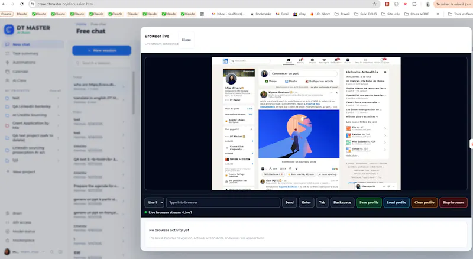The width and height of the screenshot is (473, 259).
Task: Open LinkedIn Réseau network icon
Action: click(x=300, y=61)
